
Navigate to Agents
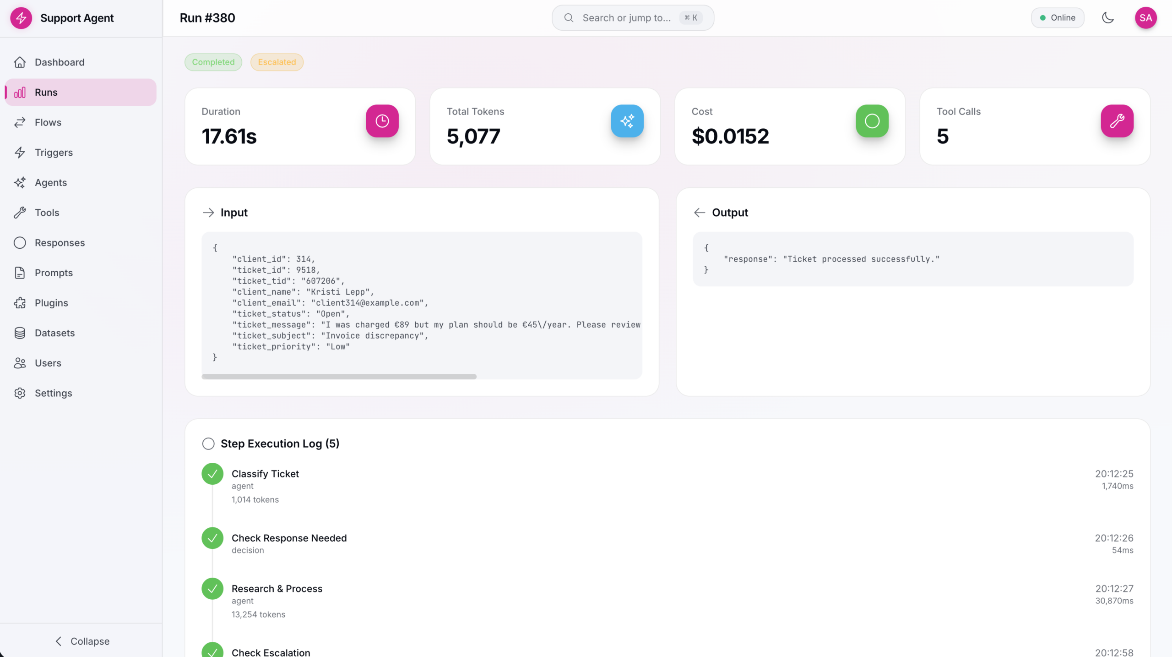click(81, 183)
